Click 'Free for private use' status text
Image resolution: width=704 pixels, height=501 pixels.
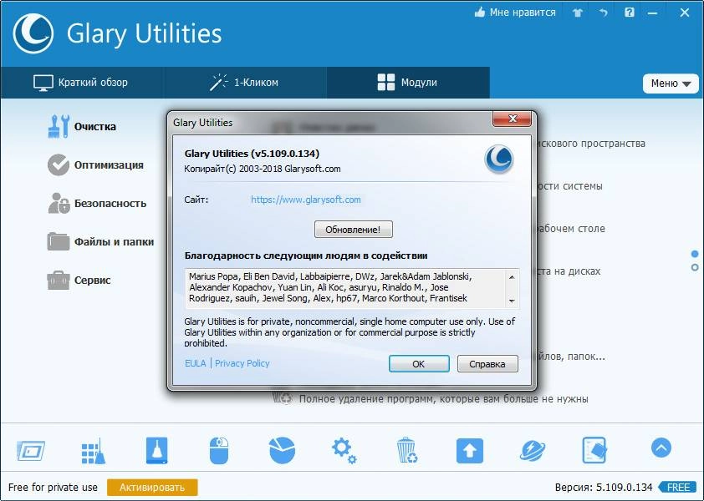[x=53, y=488]
